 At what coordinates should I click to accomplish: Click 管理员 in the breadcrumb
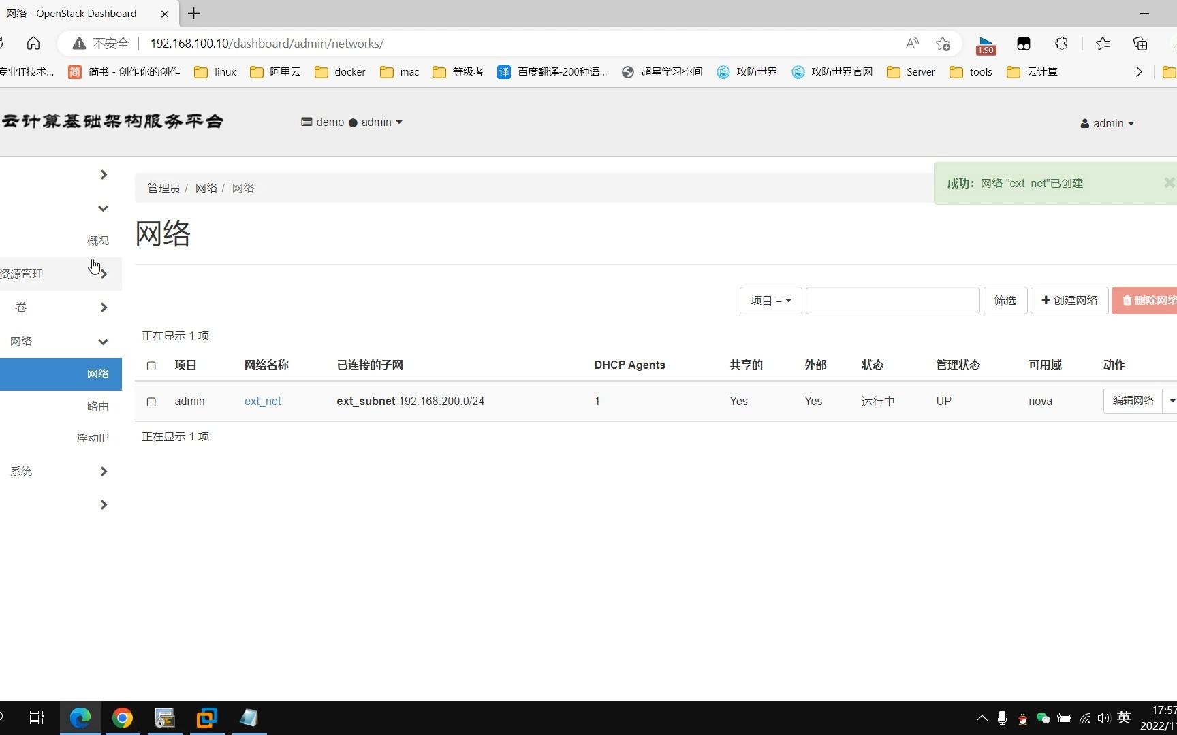(x=163, y=188)
